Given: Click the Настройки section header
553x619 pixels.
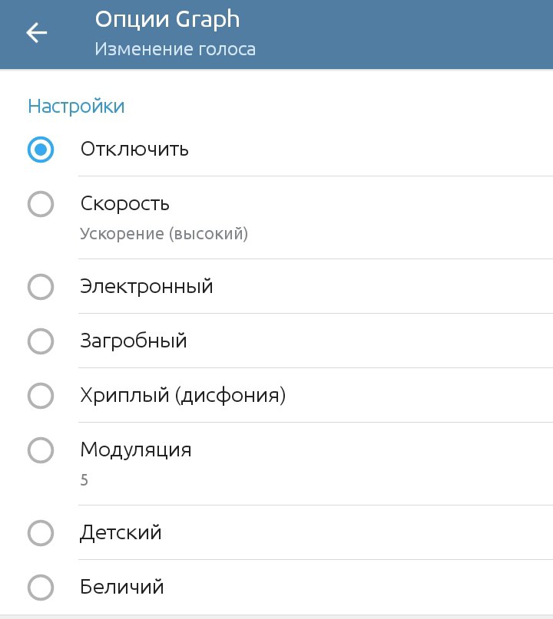Looking at the screenshot, I should [x=76, y=107].
